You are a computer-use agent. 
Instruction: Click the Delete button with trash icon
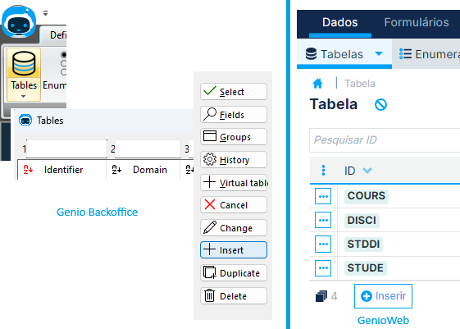click(x=234, y=296)
